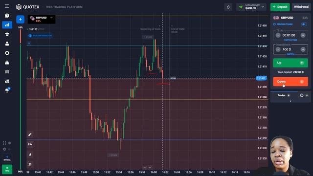313x176 pixels.
Task: Open the pair information info badge
Action: pyautogui.click(x=40, y=36)
